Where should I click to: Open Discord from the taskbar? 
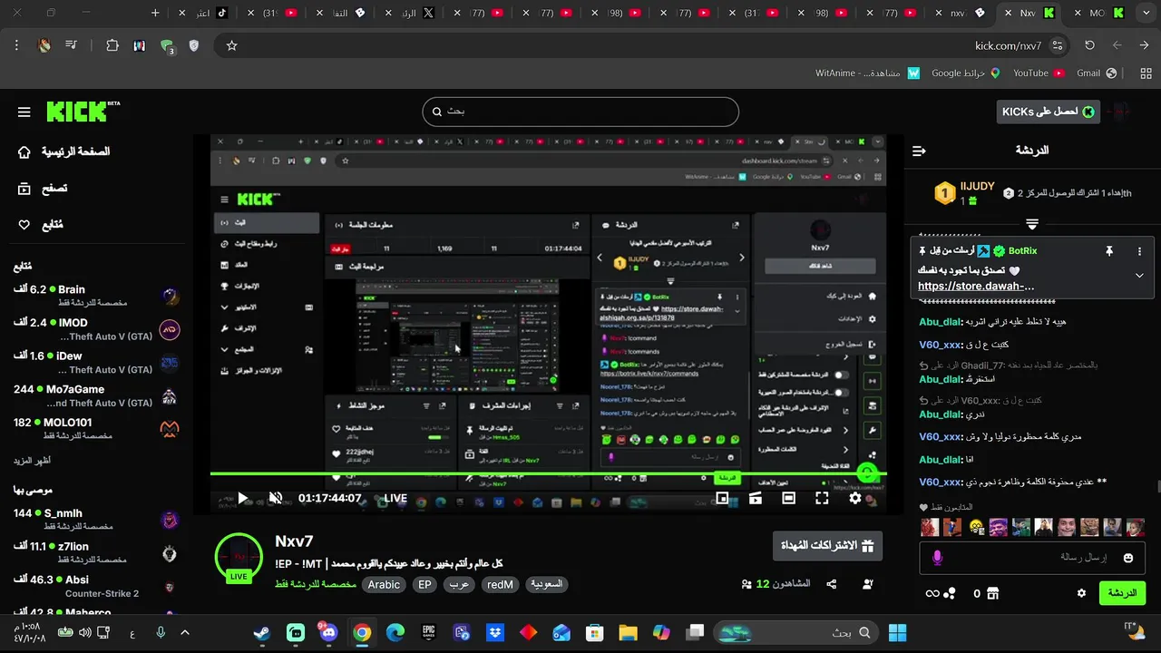point(328,633)
